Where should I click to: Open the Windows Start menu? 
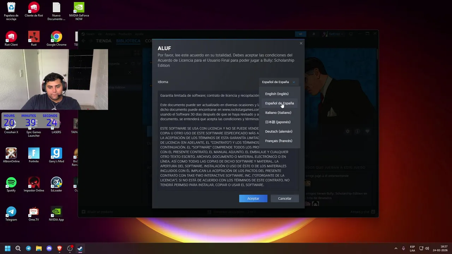tap(8, 248)
